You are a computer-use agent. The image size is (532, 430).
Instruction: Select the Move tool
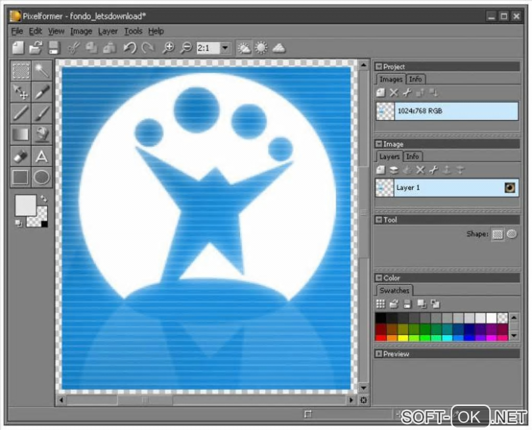pyautogui.click(x=21, y=92)
